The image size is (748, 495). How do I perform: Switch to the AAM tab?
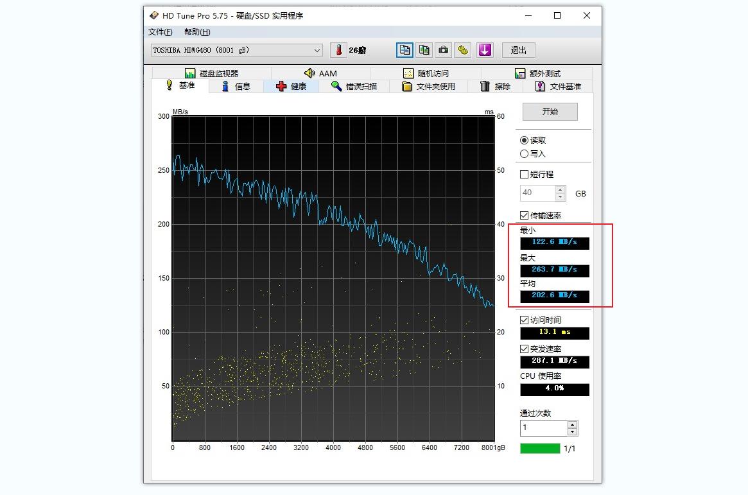click(320, 73)
